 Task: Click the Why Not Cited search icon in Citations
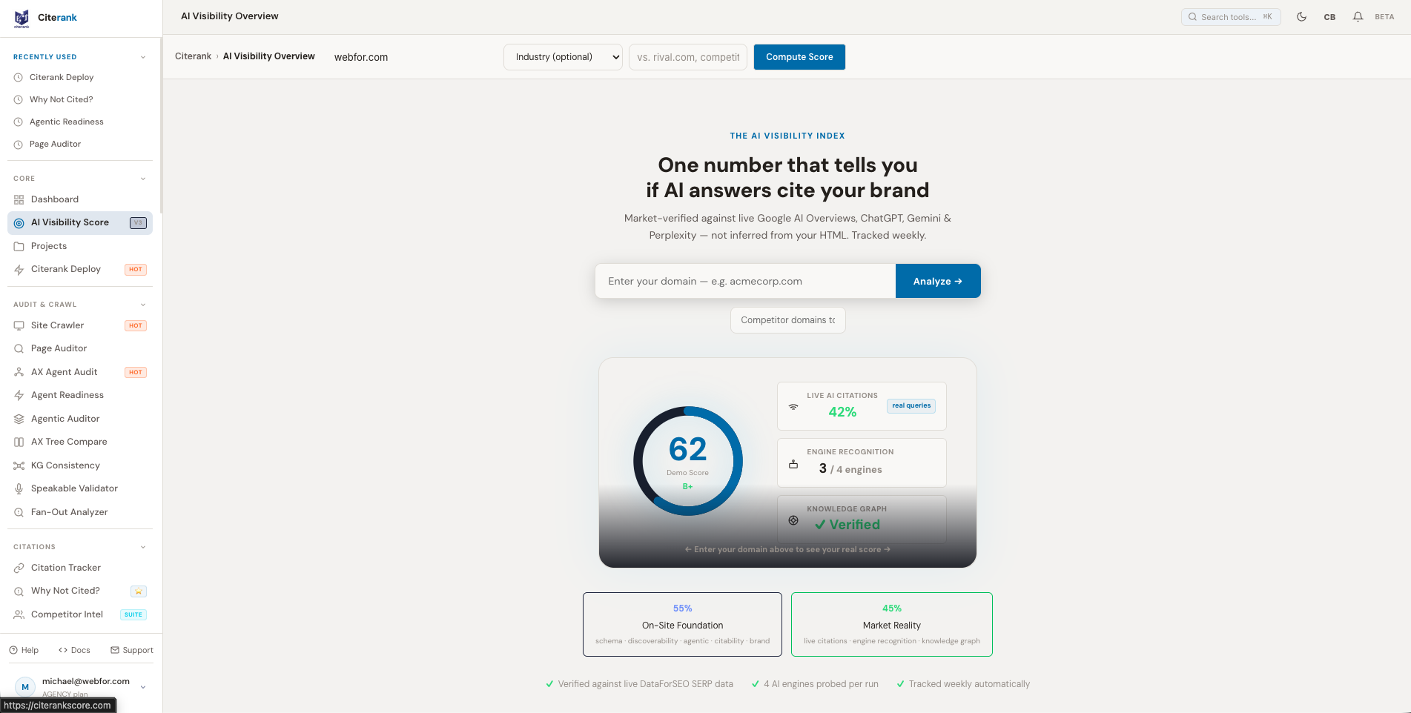coord(19,591)
